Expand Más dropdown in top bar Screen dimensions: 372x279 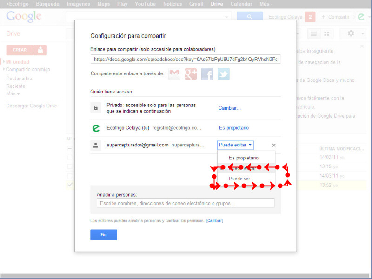(266, 4)
